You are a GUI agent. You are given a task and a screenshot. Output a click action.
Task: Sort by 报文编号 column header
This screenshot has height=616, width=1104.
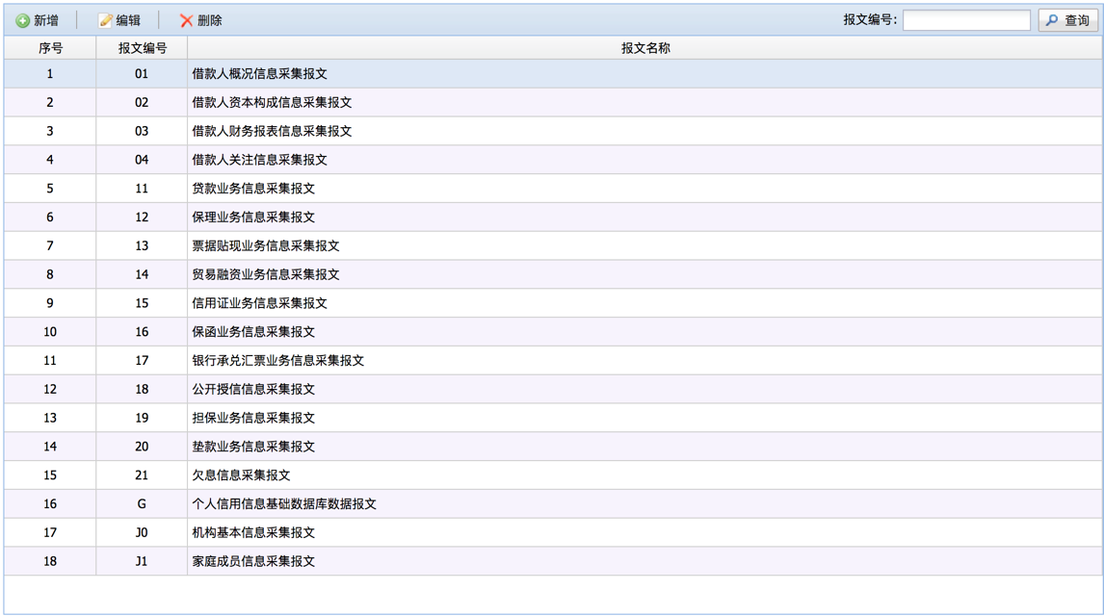tap(142, 48)
